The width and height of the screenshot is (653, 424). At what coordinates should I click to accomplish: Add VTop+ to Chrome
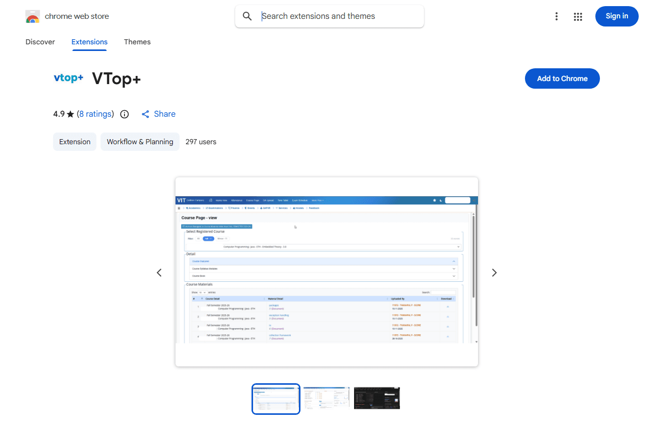(x=562, y=78)
